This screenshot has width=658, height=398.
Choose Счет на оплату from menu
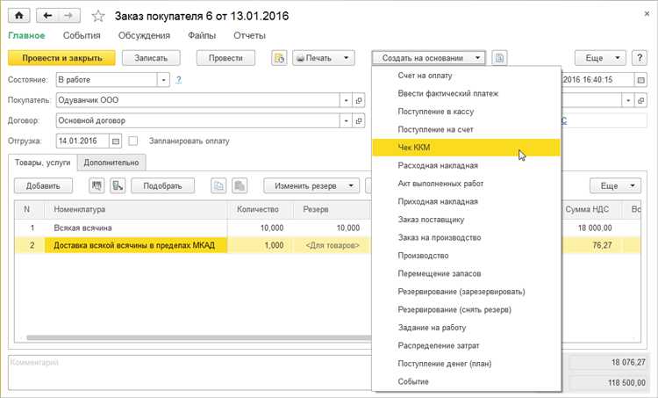466,76
